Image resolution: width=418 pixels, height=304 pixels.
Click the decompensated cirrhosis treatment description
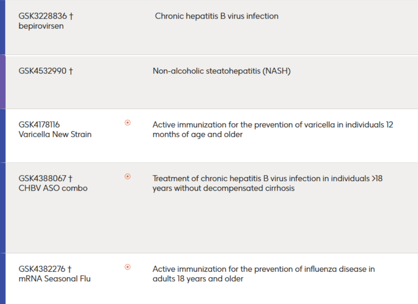click(267, 183)
